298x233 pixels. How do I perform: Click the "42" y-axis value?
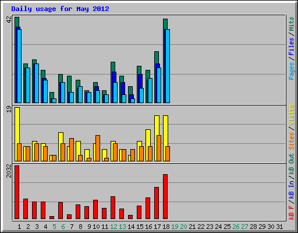[x=9, y=19]
